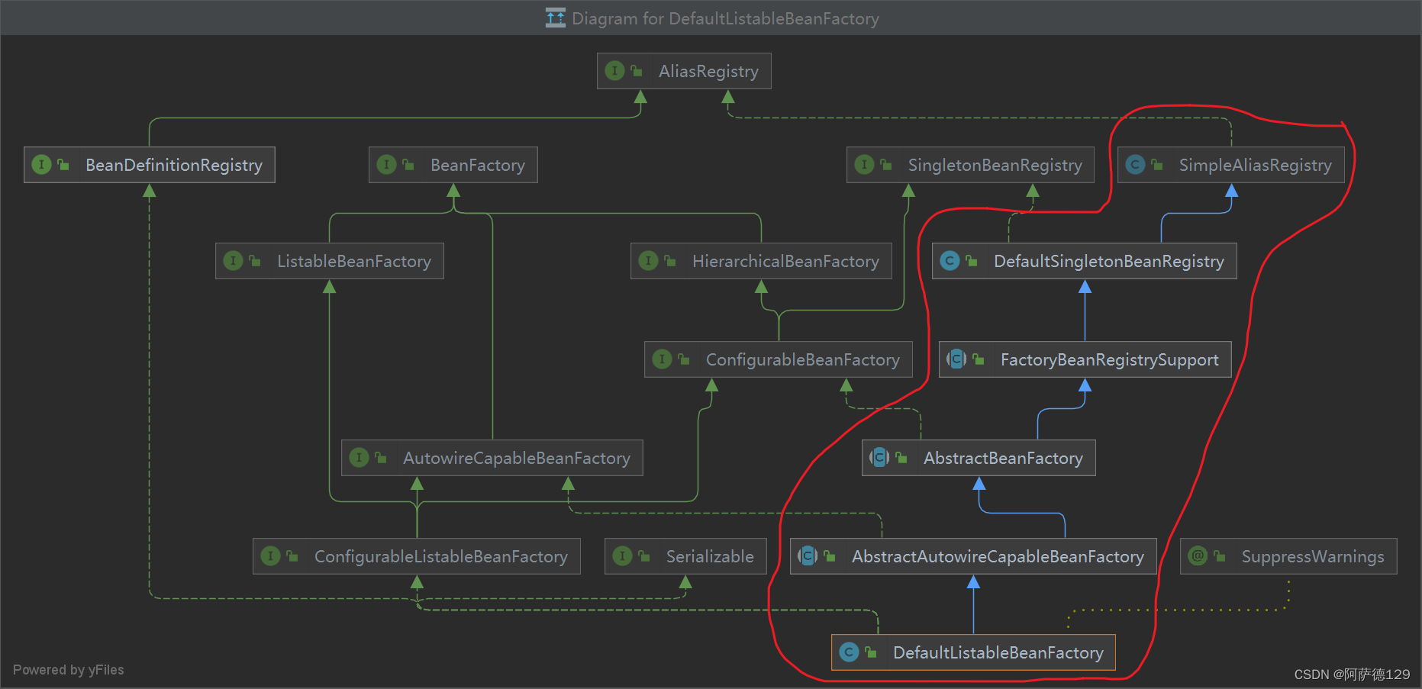This screenshot has height=689, width=1422.
Task: Click the interface icon of the AliasRegistry node
Action: pyautogui.click(x=614, y=71)
